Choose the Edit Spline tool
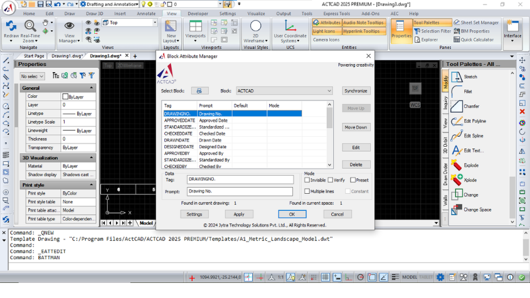The image size is (530, 298). tap(467, 136)
